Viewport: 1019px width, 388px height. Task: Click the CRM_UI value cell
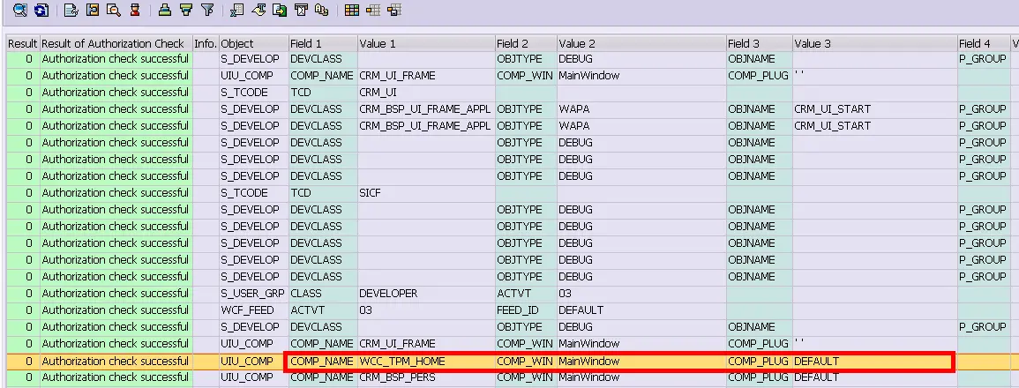(425, 93)
